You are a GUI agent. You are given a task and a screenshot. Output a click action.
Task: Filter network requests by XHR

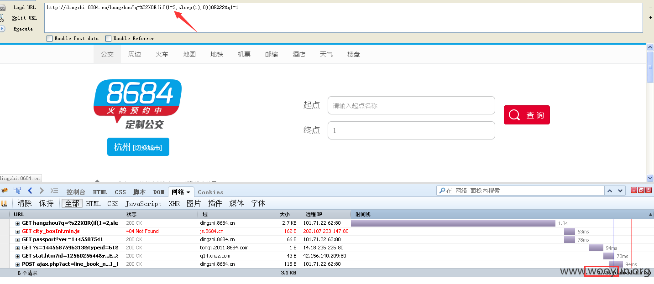click(x=174, y=204)
